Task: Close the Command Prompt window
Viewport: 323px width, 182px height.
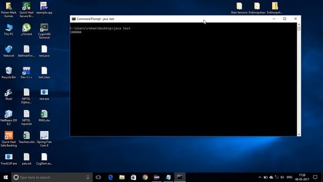Action: 295,19
